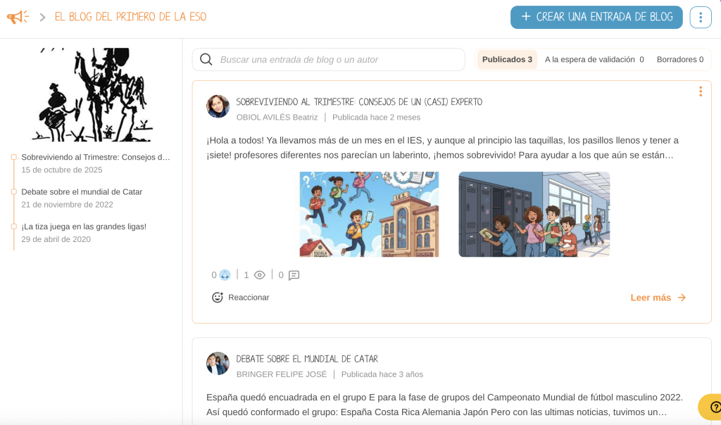The image size is (721, 425).
Task: Open the options menu of the Sobreviviendo post
Action: pyautogui.click(x=701, y=91)
